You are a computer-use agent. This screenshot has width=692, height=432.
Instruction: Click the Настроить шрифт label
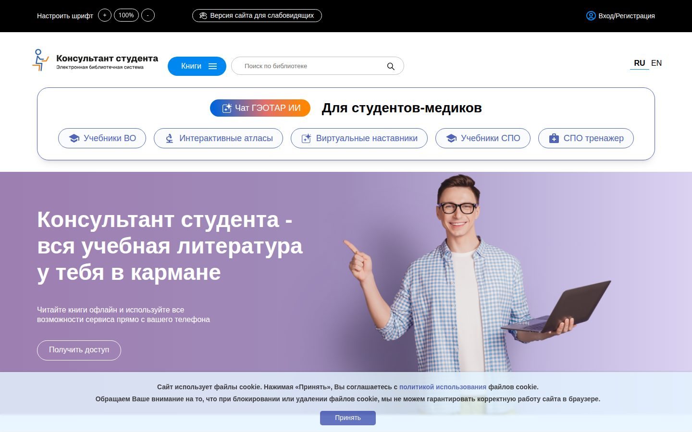pyautogui.click(x=65, y=16)
